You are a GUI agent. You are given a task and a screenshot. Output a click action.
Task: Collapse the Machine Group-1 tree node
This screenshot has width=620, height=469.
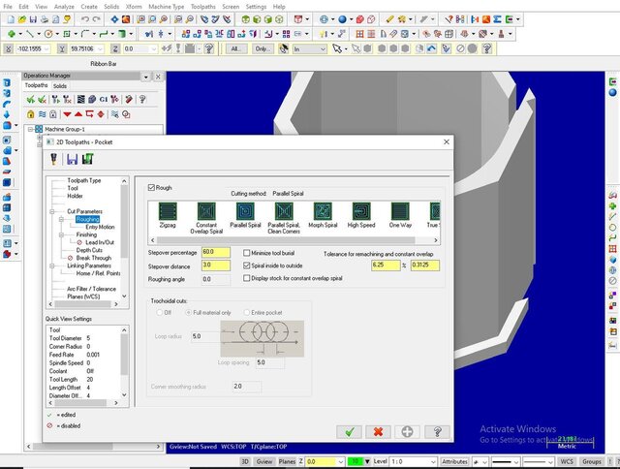[x=30, y=129]
